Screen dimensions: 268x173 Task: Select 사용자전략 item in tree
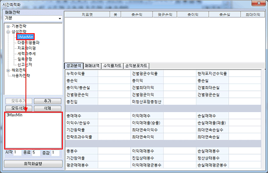(x=21, y=75)
